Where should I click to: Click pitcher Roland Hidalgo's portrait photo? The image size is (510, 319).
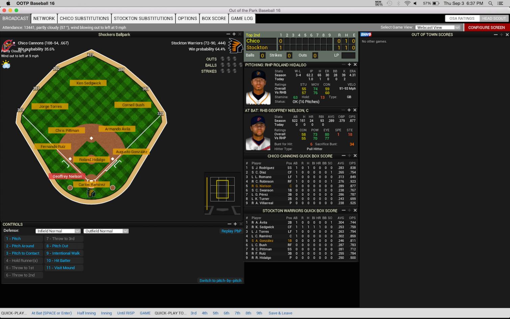pos(258,87)
